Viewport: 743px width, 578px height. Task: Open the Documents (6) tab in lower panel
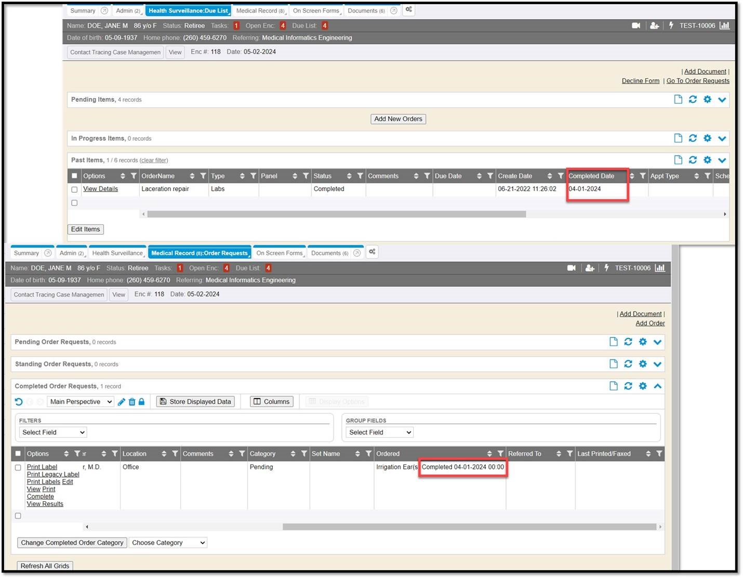(x=329, y=253)
